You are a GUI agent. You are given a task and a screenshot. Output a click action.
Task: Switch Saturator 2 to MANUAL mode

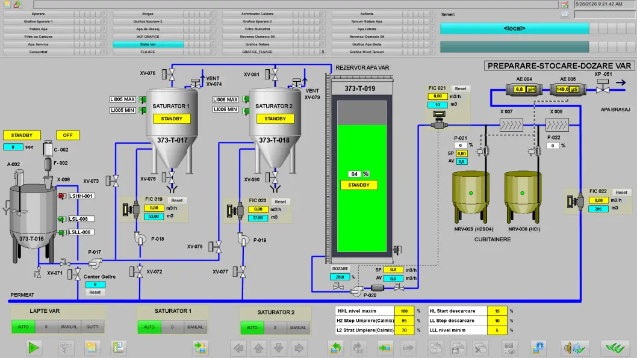298,327
